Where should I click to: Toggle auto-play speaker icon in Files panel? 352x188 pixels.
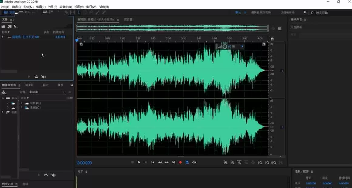[44, 76]
